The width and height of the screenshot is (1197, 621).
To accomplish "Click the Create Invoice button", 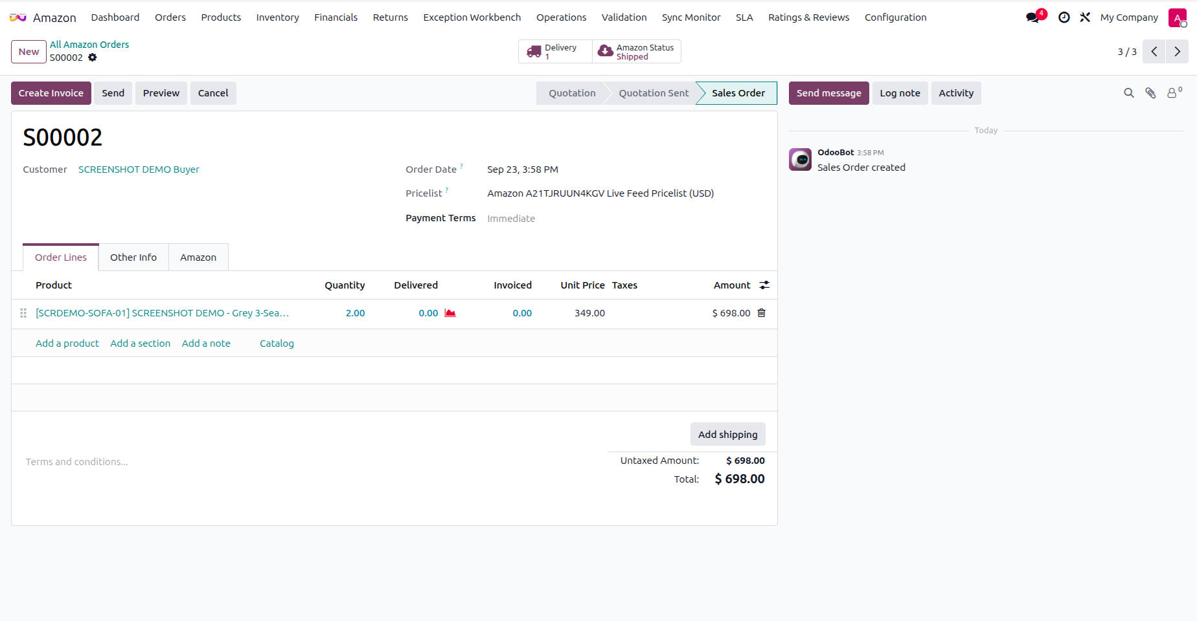I will [x=51, y=93].
